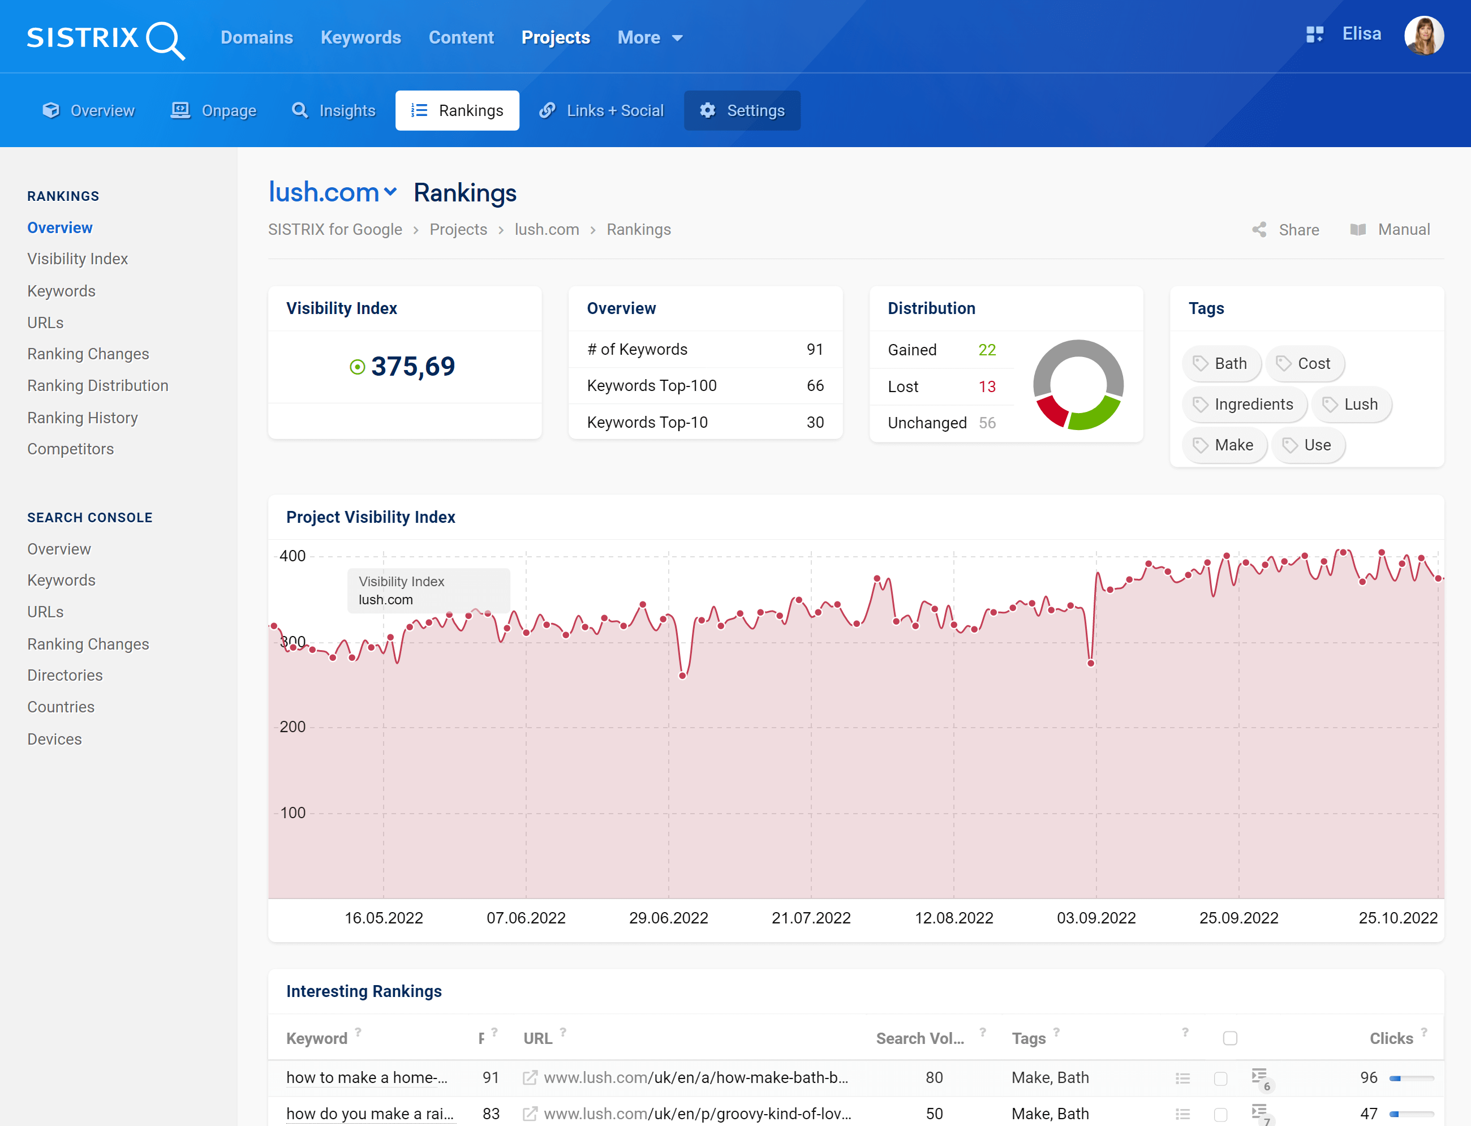The image size is (1471, 1126).
Task: Click the Lost value 13
Action: pyautogui.click(x=987, y=386)
